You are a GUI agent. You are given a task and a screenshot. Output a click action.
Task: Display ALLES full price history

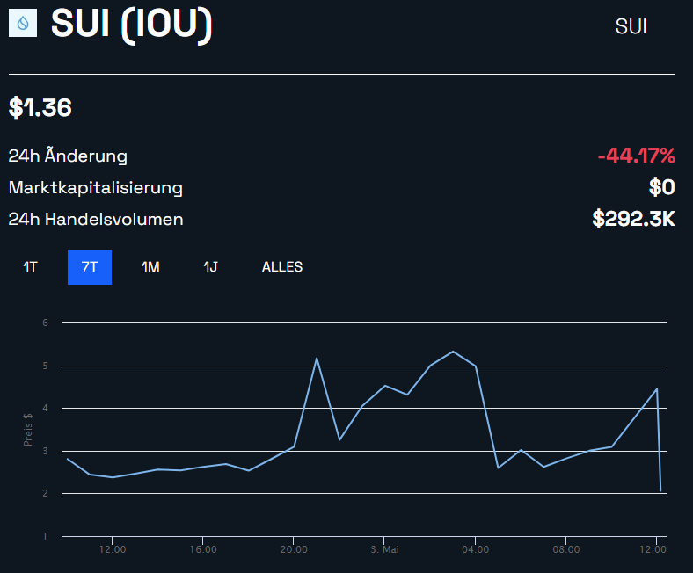282,267
